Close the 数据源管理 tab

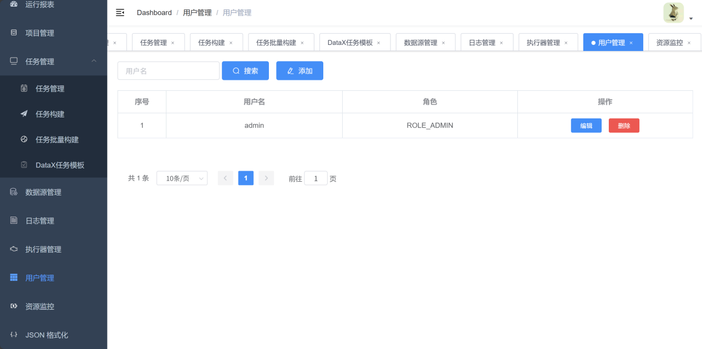(443, 43)
